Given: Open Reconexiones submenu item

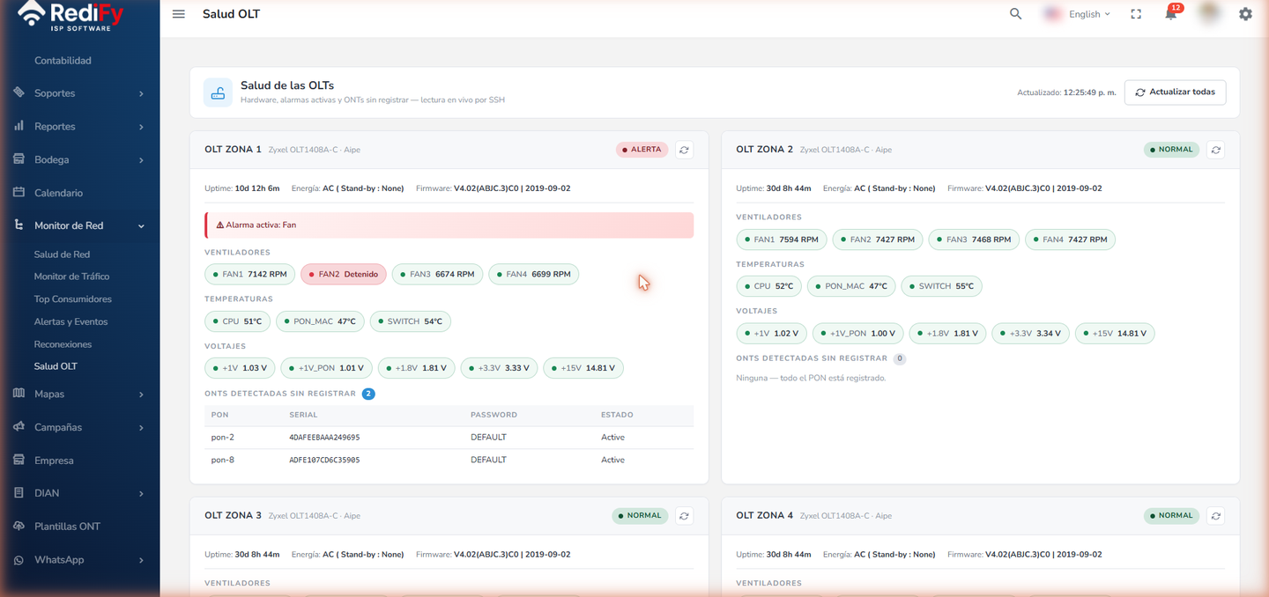Looking at the screenshot, I should point(63,344).
